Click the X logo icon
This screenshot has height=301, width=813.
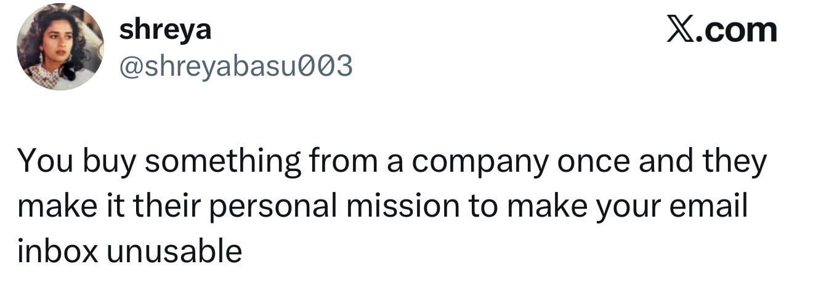pyautogui.click(x=679, y=30)
